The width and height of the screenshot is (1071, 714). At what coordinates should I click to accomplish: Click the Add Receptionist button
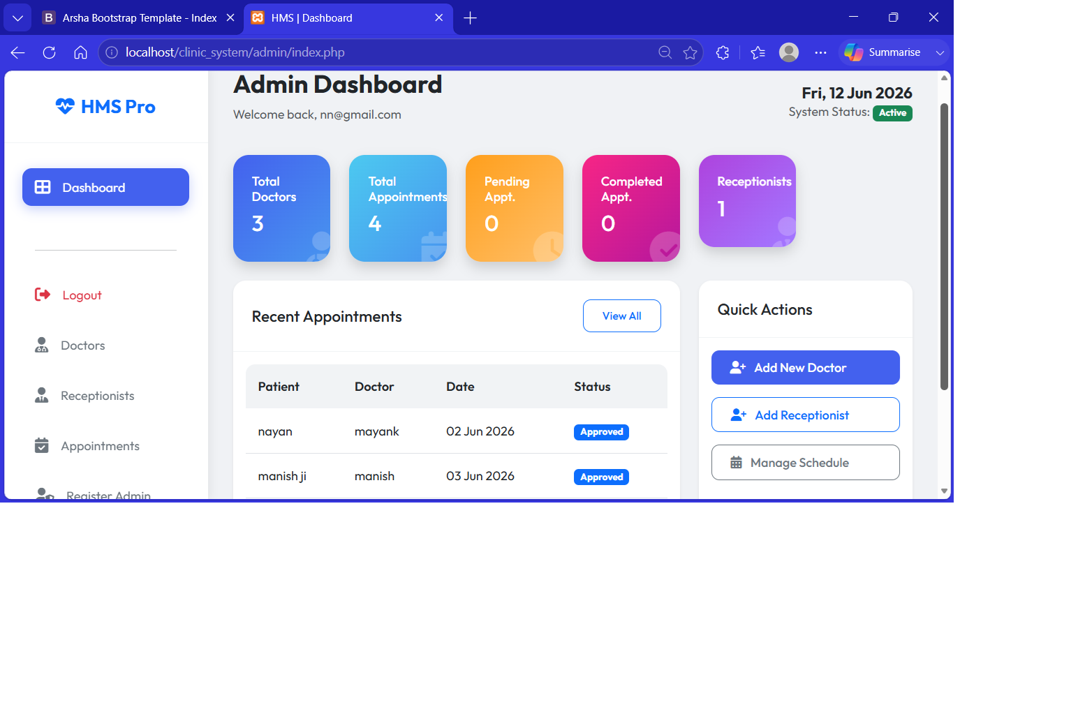pos(806,415)
